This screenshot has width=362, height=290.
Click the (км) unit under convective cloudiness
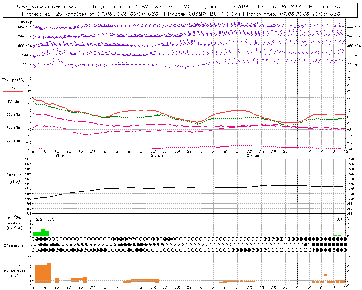click(15, 276)
